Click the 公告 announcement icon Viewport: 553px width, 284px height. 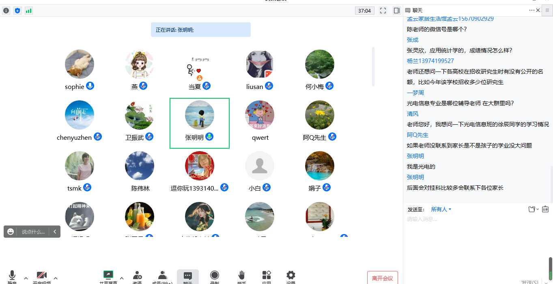click(x=545, y=209)
